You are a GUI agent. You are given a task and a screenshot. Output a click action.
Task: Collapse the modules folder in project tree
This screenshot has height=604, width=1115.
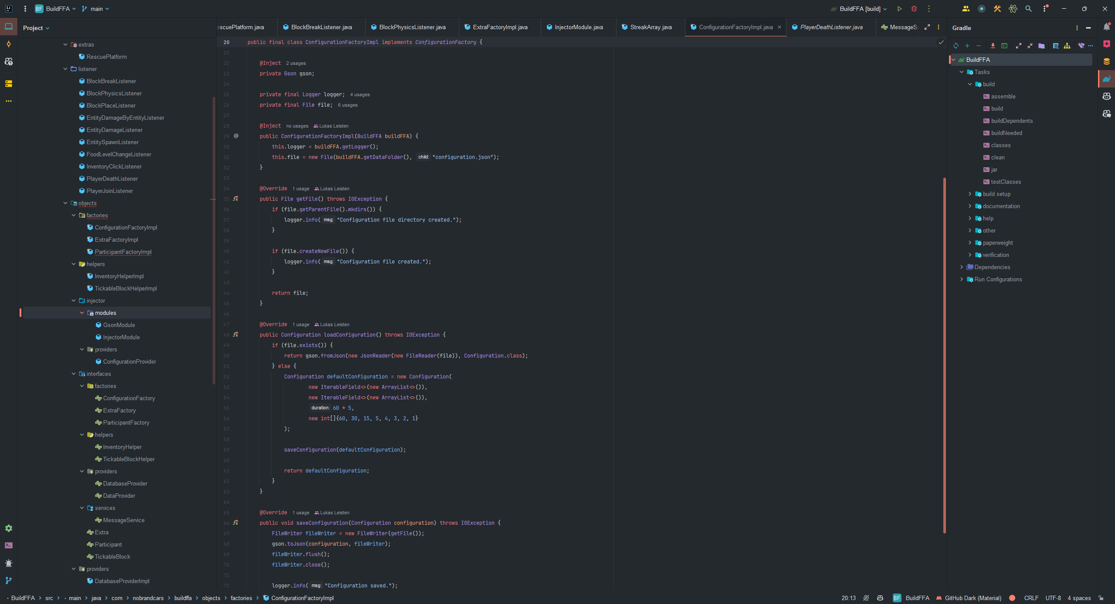(82, 313)
